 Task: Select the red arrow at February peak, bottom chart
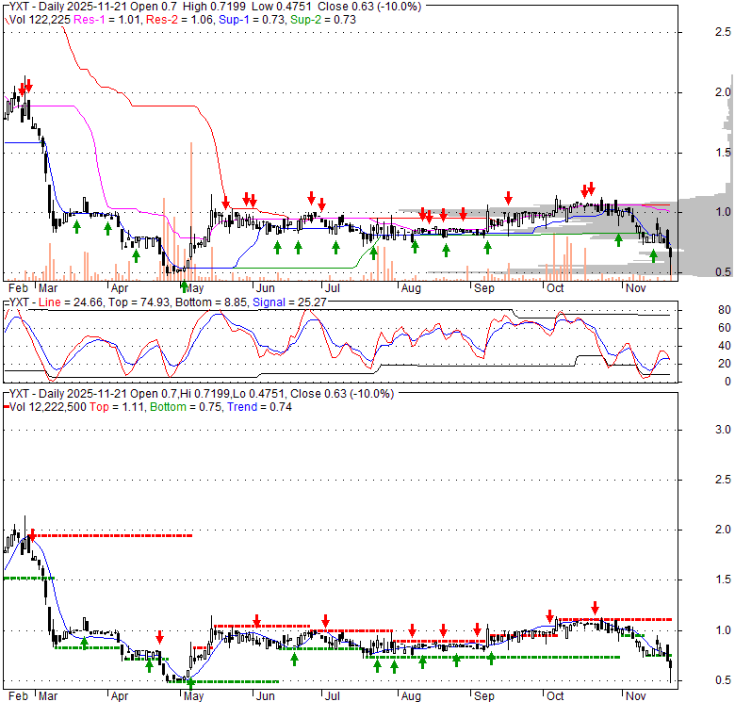tap(31, 535)
